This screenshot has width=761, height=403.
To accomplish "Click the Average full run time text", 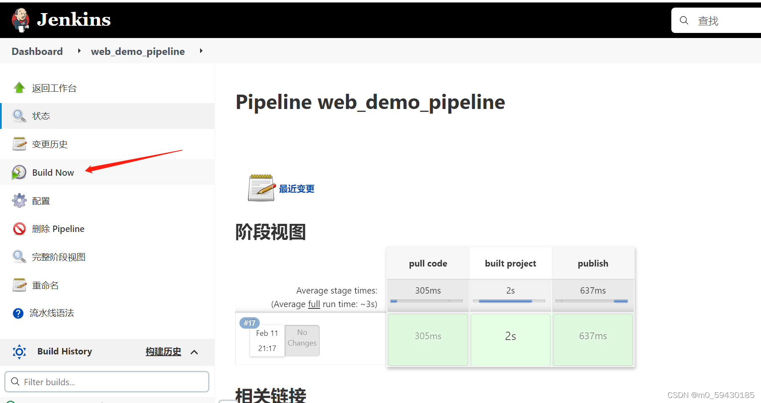I will (324, 304).
